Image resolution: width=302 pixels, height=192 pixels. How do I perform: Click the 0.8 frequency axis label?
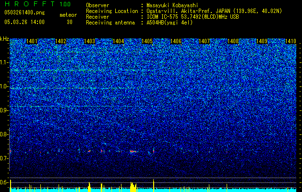pos(4,134)
